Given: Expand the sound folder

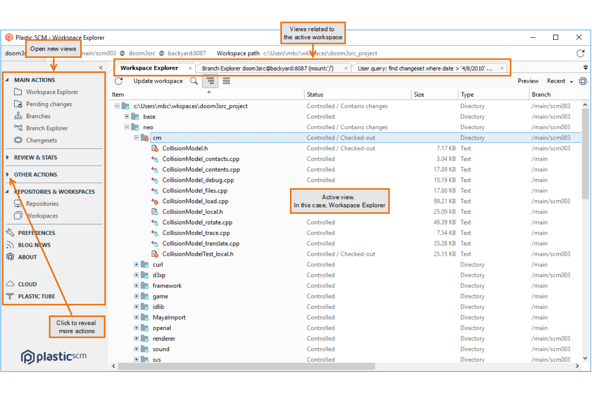Looking at the screenshot, I should click(136, 348).
